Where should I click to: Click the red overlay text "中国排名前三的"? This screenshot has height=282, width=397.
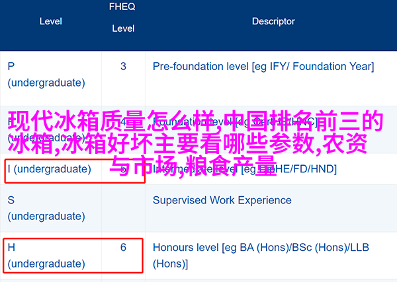coord(304,123)
